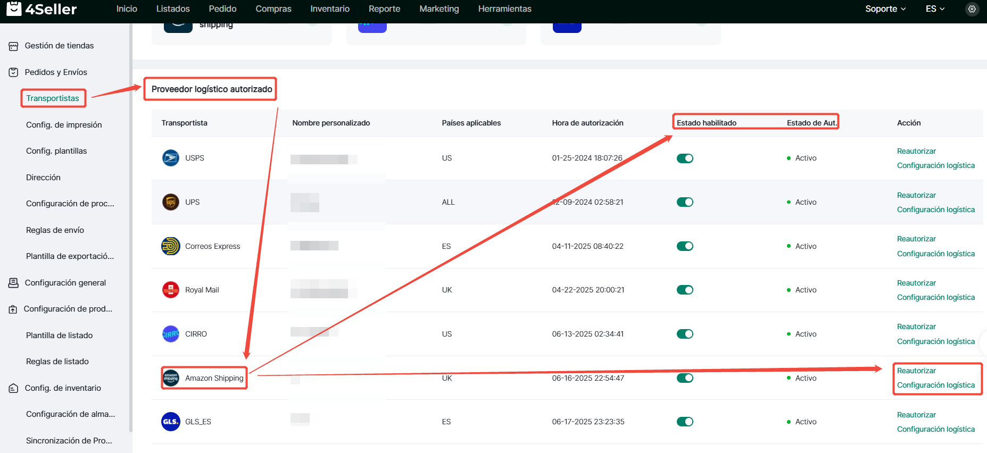Click the Pedidos y Envíos icon
Screen dimensions: 987x453
(x=13, y=72)
